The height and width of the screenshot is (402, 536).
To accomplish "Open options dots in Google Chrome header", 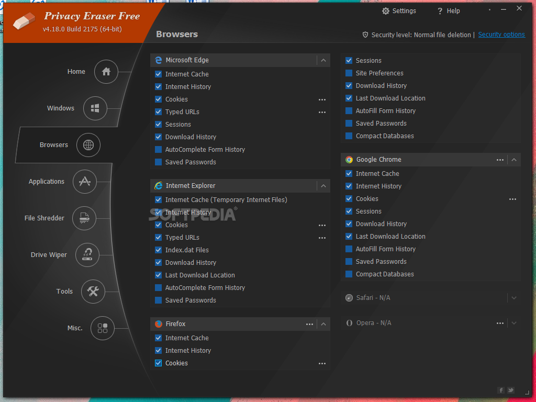I will click(x=500, y=160).
